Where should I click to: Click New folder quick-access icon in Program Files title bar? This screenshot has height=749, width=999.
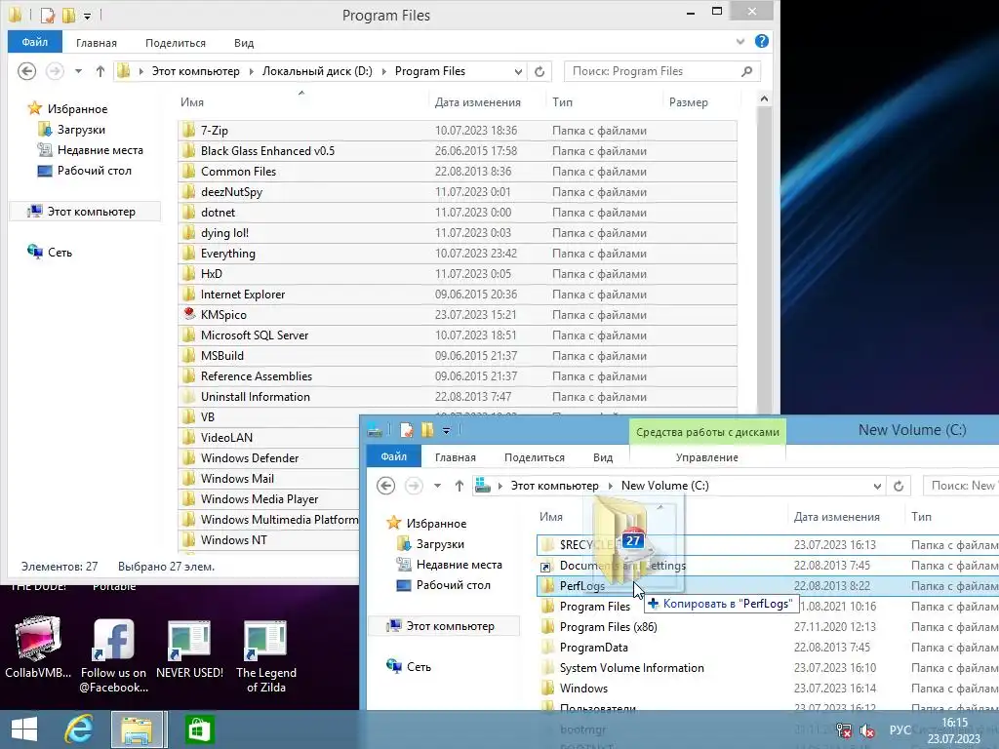click(68, 14)
